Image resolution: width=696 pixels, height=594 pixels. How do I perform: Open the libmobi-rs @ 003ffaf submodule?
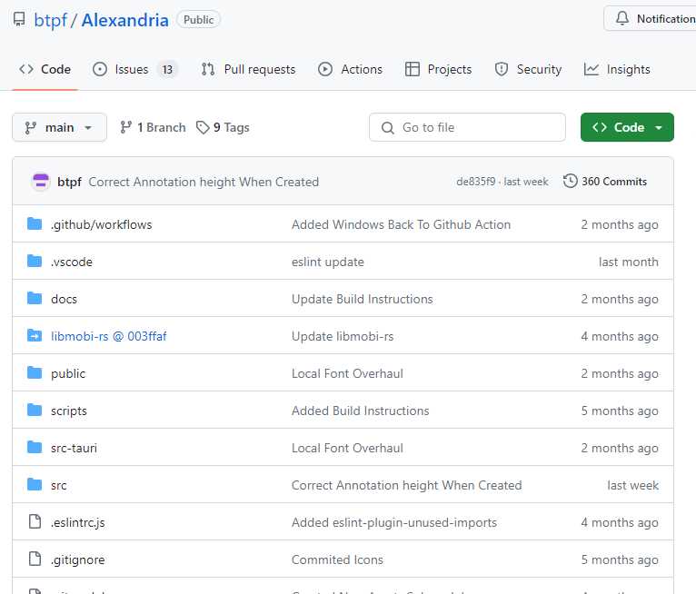[108, 337]
